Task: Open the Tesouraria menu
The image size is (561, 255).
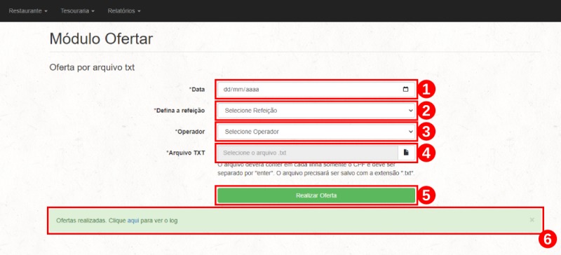Action: pos(77,11)
